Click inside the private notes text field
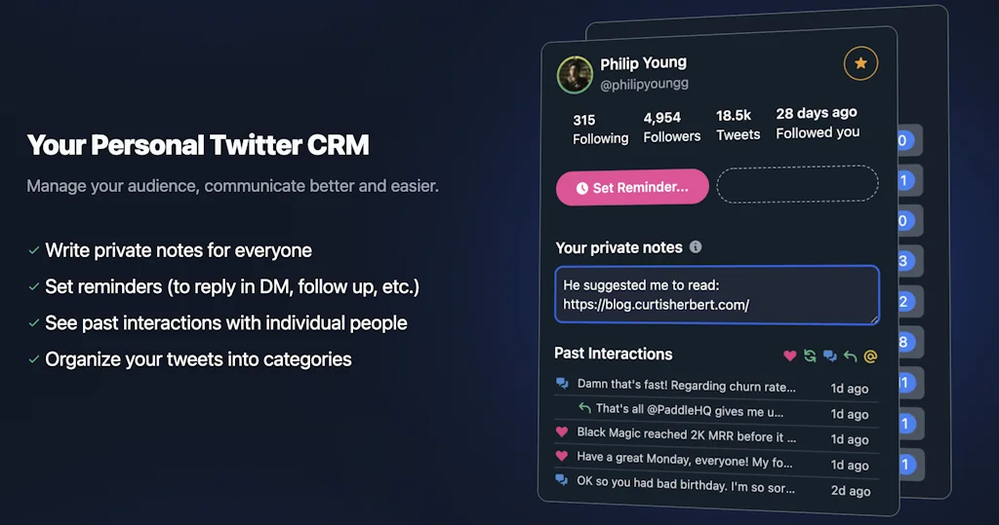This screenshot has height=525, width=999. (x=717, y=295)
